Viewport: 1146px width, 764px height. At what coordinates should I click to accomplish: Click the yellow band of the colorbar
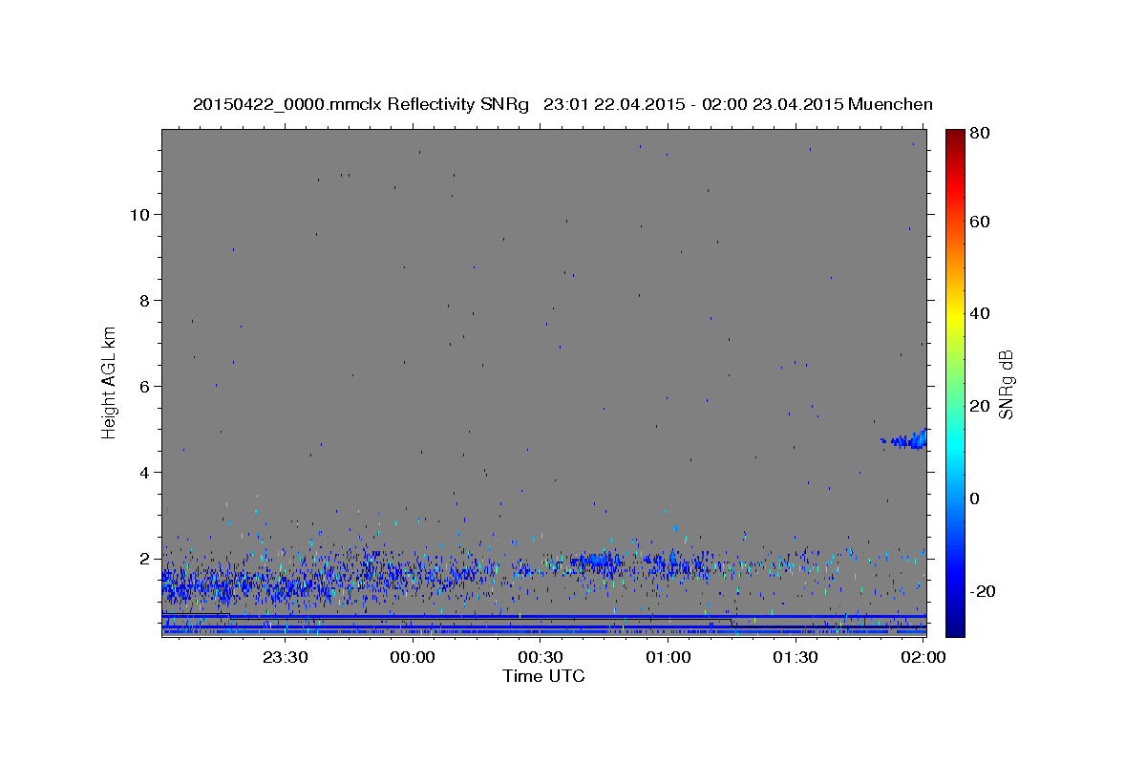coord(955,315)
